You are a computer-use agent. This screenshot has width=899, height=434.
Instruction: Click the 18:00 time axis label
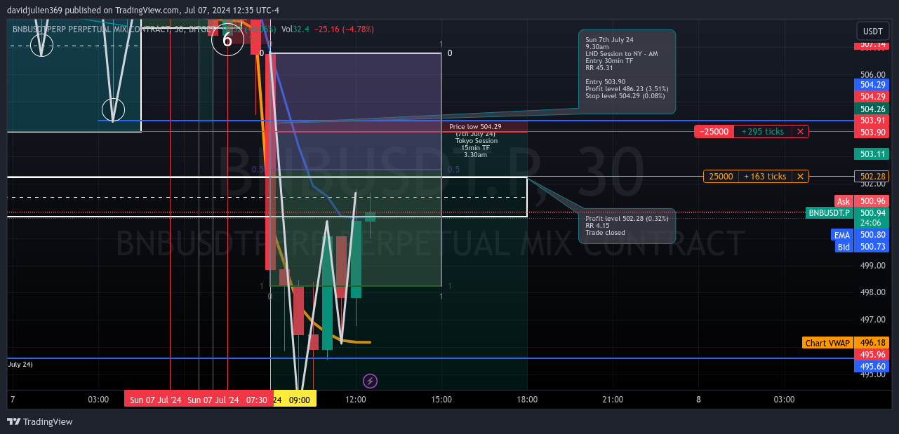527,400
